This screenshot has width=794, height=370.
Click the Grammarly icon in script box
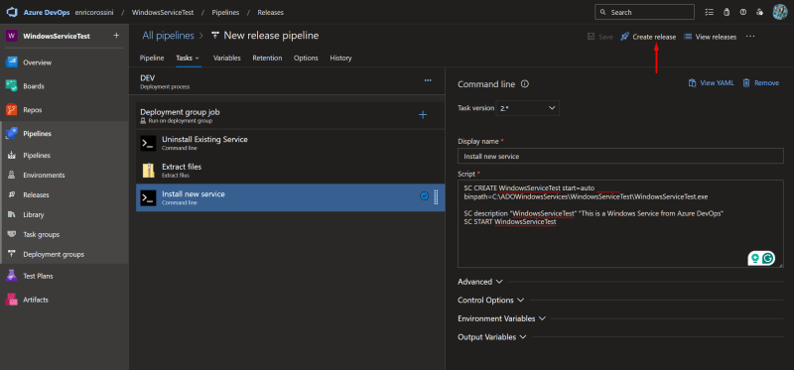pos(768,258)
